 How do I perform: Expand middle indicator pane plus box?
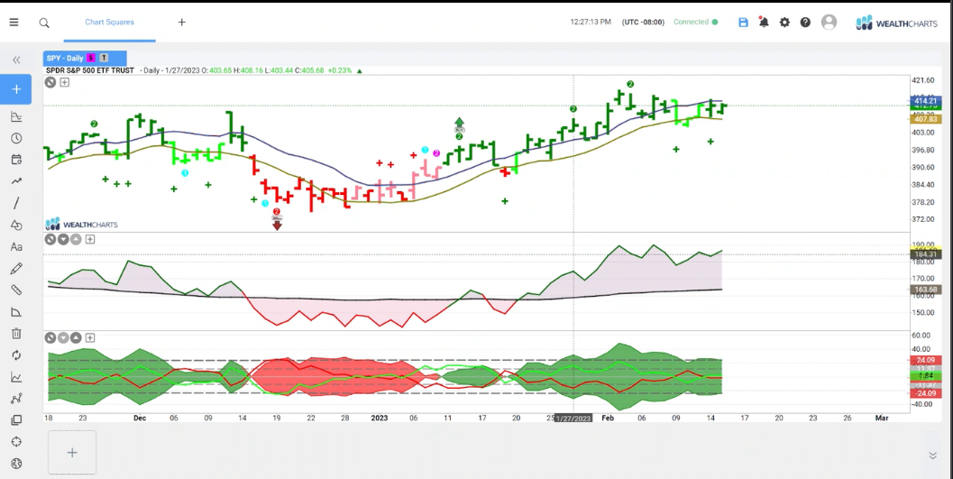pos(90,240)
